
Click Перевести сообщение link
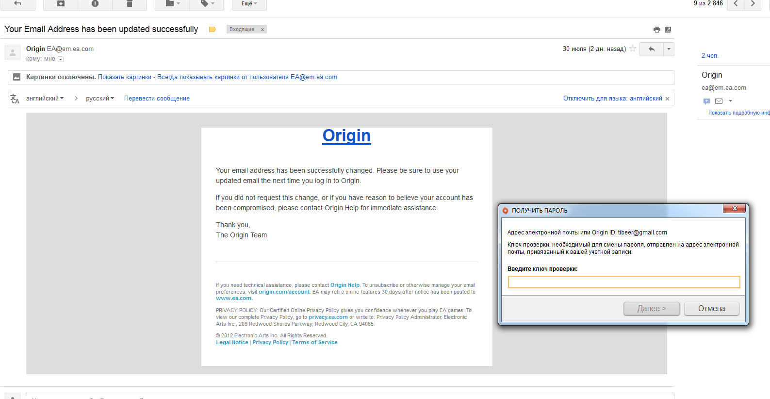pos(157,98)
